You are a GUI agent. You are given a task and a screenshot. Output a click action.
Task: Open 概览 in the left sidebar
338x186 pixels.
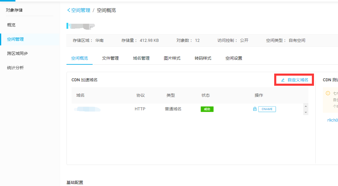[11, 25]
